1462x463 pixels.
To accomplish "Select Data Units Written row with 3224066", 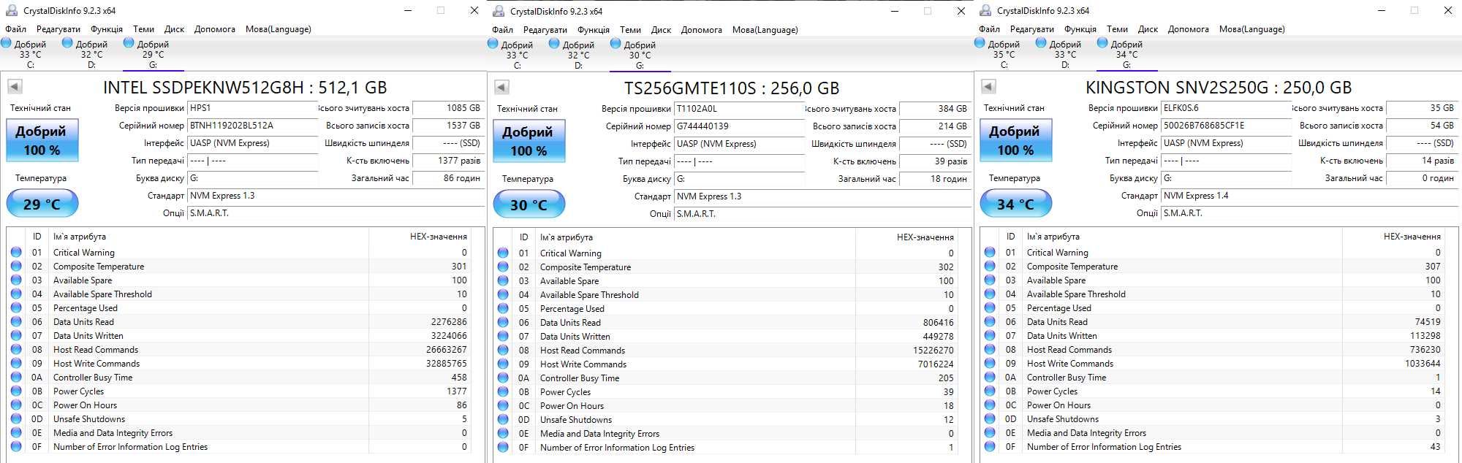I will (239, 335).
